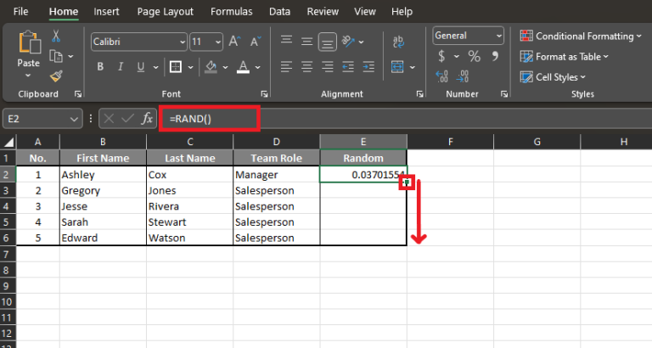This screenshot has width=652, height=348.
Task: Open fill color dropdown arrow
Action: [225, 67]
